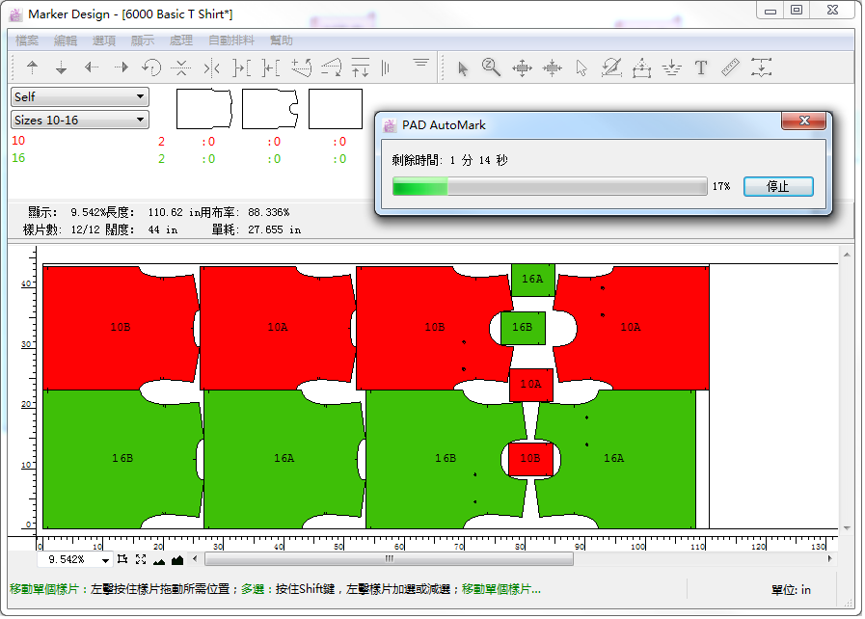Open the 9.542% zoom level dropdown
The width and height of the screenshot is (865, 619).
(x=105, y=560)
